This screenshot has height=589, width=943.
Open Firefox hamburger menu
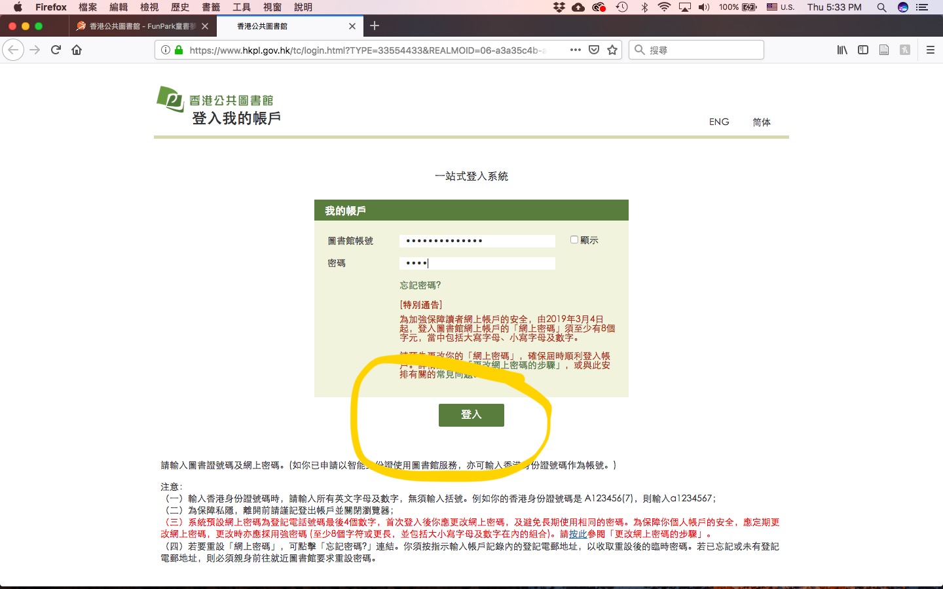(x=930, y=50)
